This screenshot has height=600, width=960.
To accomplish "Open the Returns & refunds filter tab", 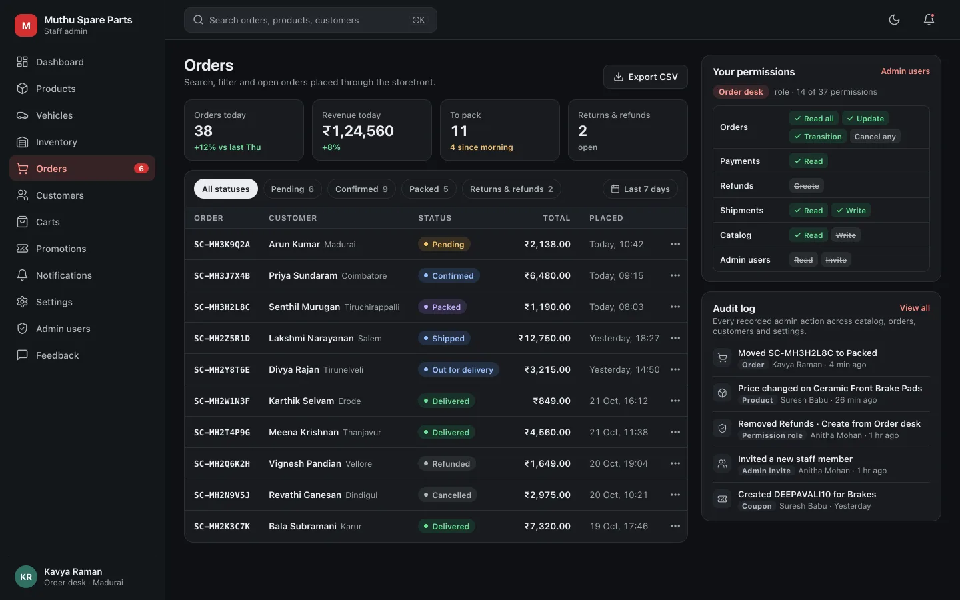I will (x=511, y=189).
